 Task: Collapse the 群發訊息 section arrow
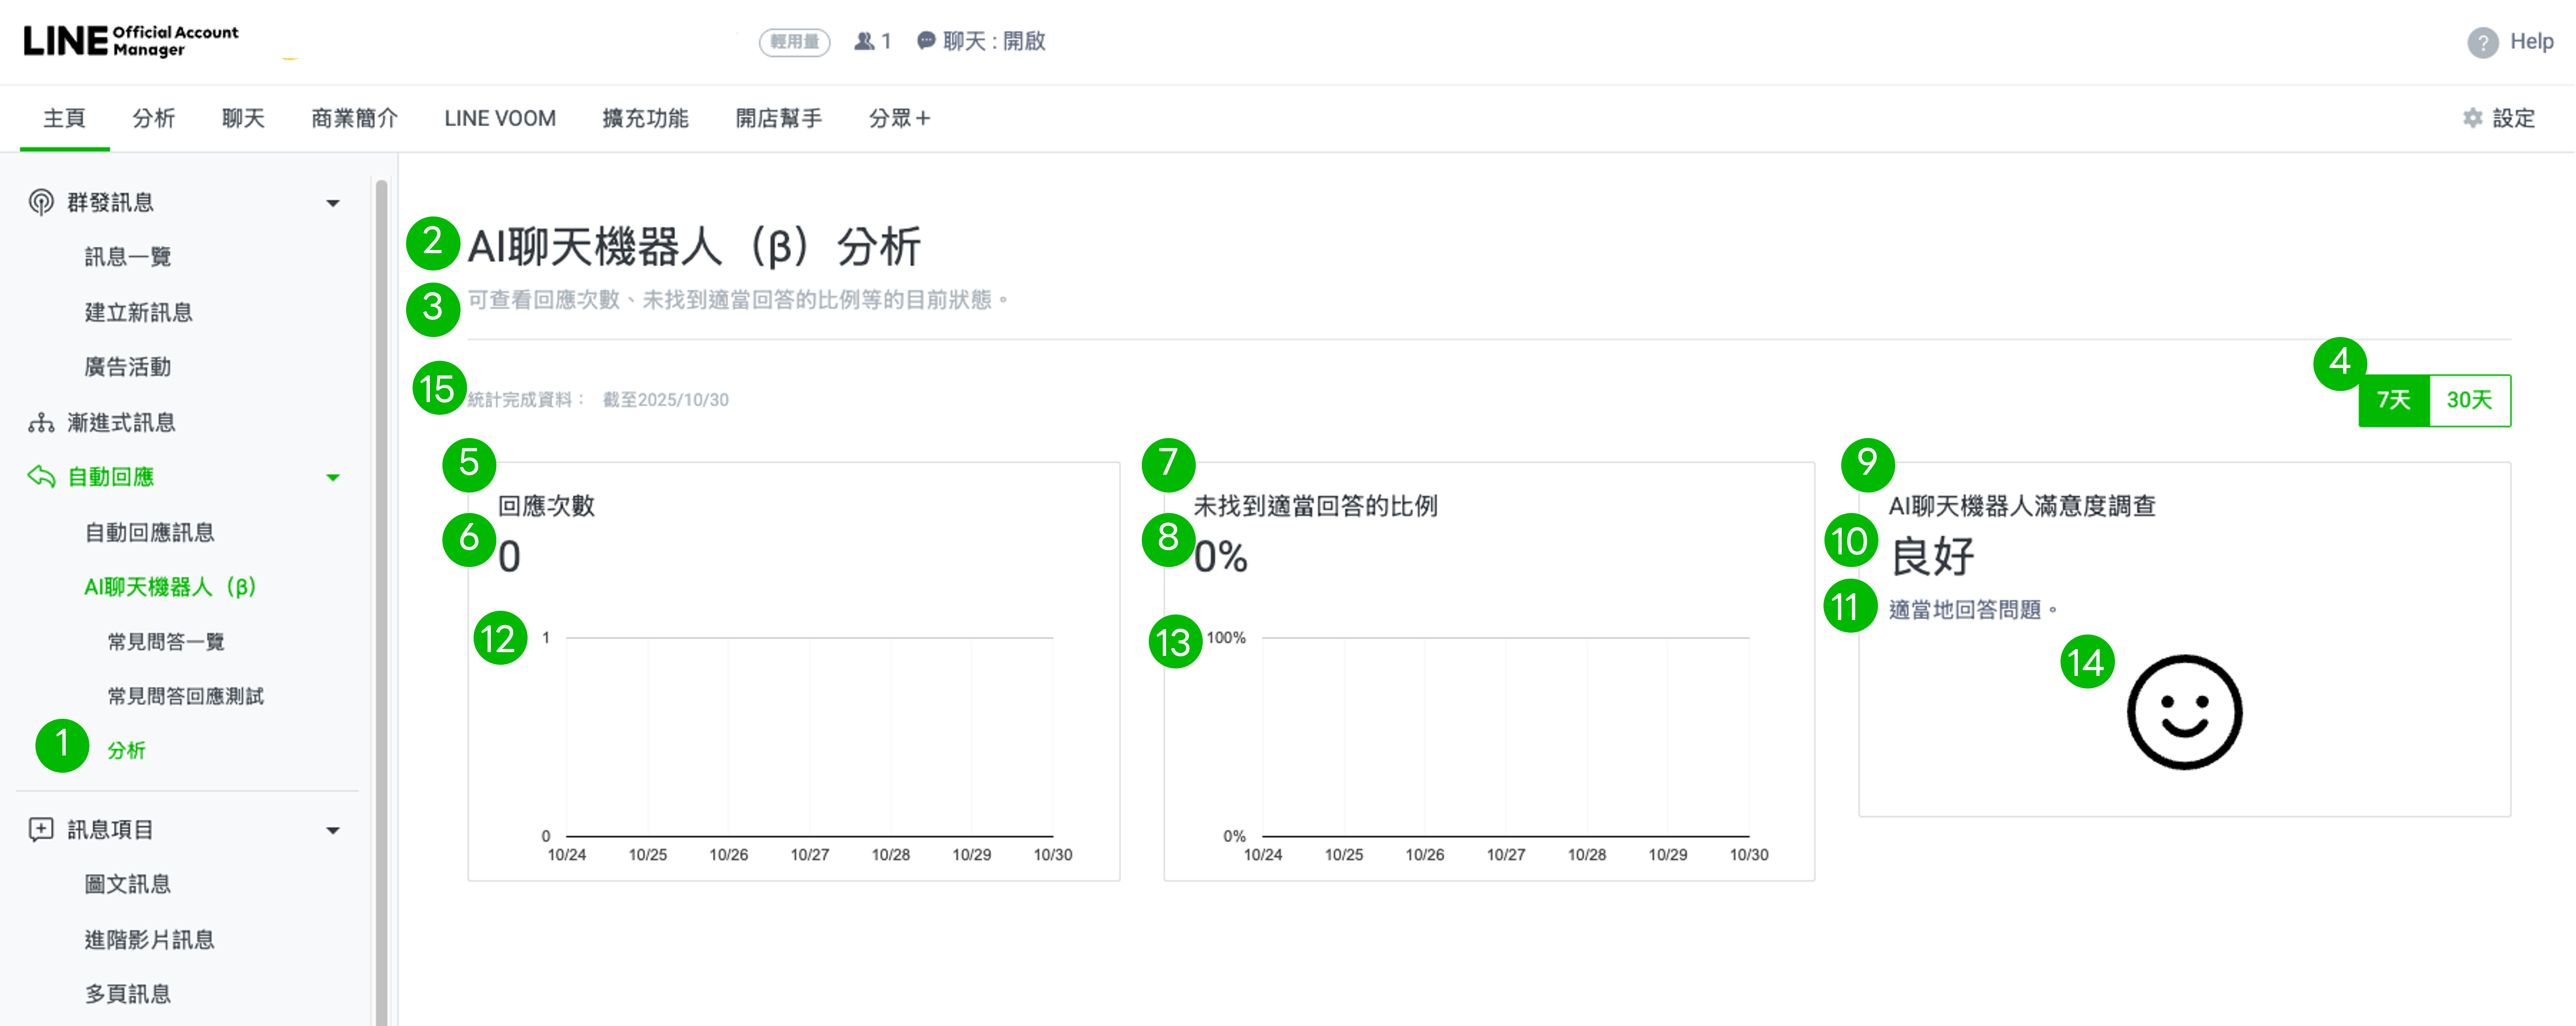point(333,203)
